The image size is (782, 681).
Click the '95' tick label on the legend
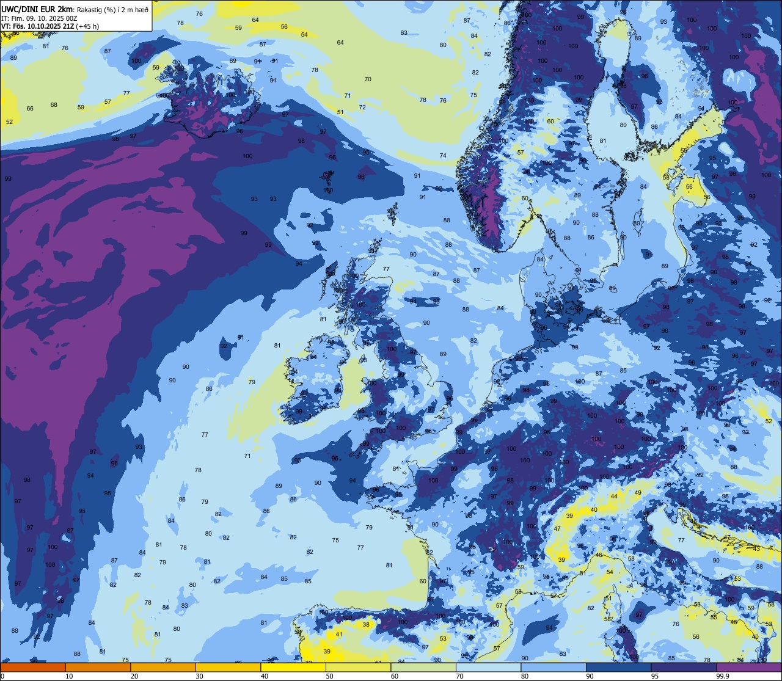click(655, 676)
